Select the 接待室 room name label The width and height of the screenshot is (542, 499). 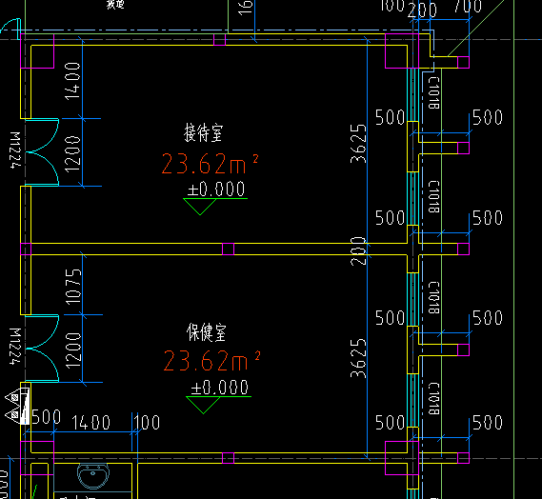pyautogui.click(x=203, y=132)
